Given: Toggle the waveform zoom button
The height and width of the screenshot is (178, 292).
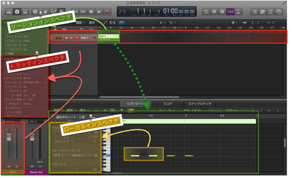Looking at the screenshot, I should pos(244,22).
